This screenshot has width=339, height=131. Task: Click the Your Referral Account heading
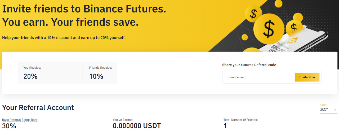(x=38, y=107)
